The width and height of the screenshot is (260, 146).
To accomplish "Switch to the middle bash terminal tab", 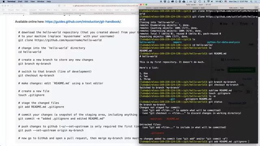I will 198,8.
